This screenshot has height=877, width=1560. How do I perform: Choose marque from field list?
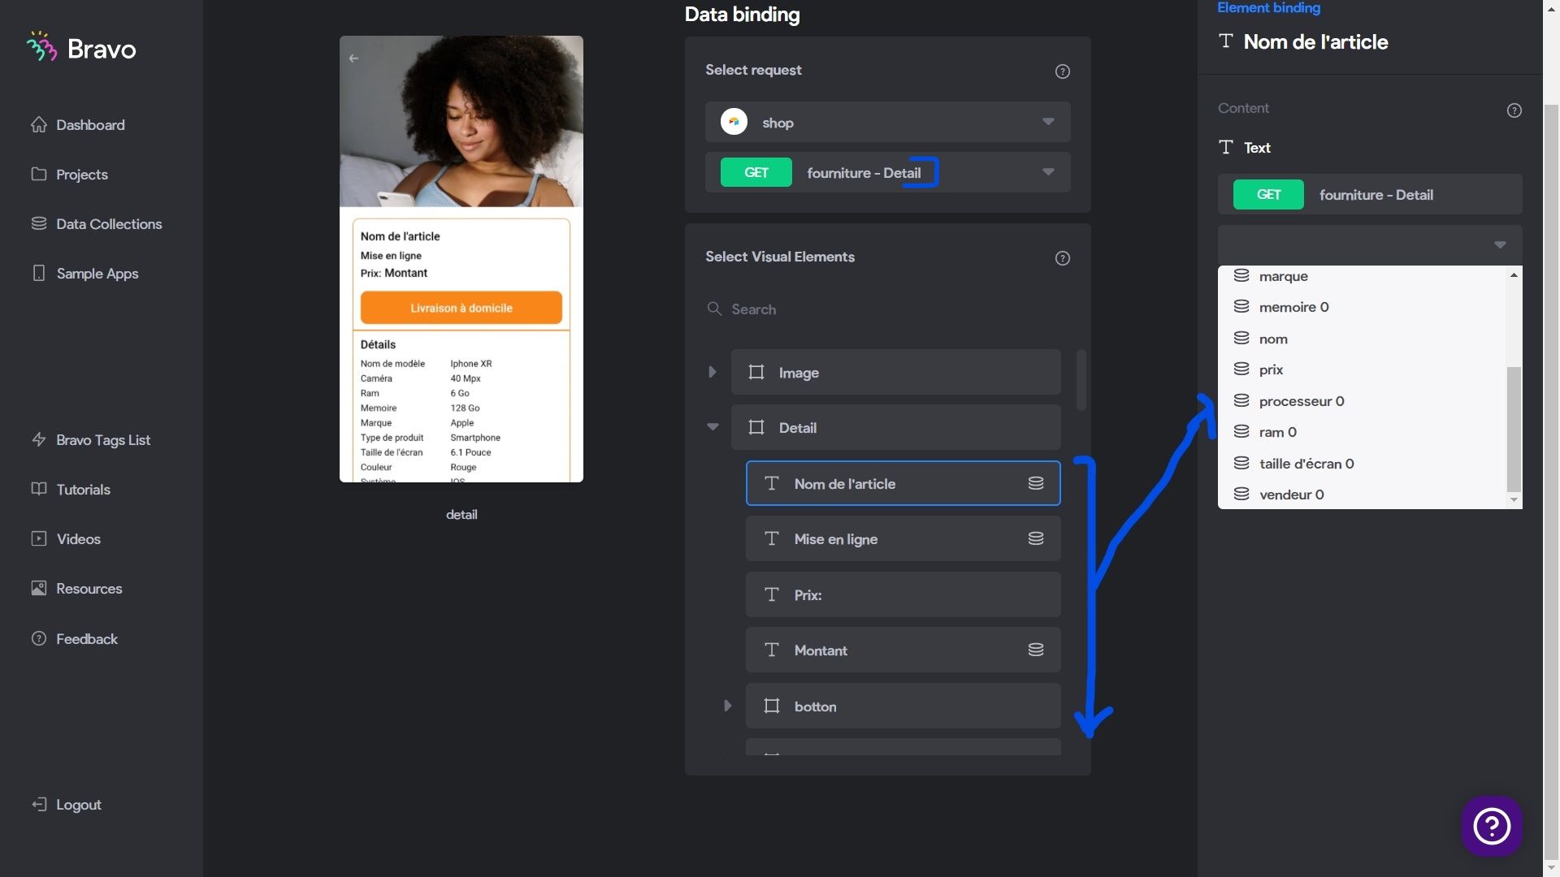(x=1362, y=276)
